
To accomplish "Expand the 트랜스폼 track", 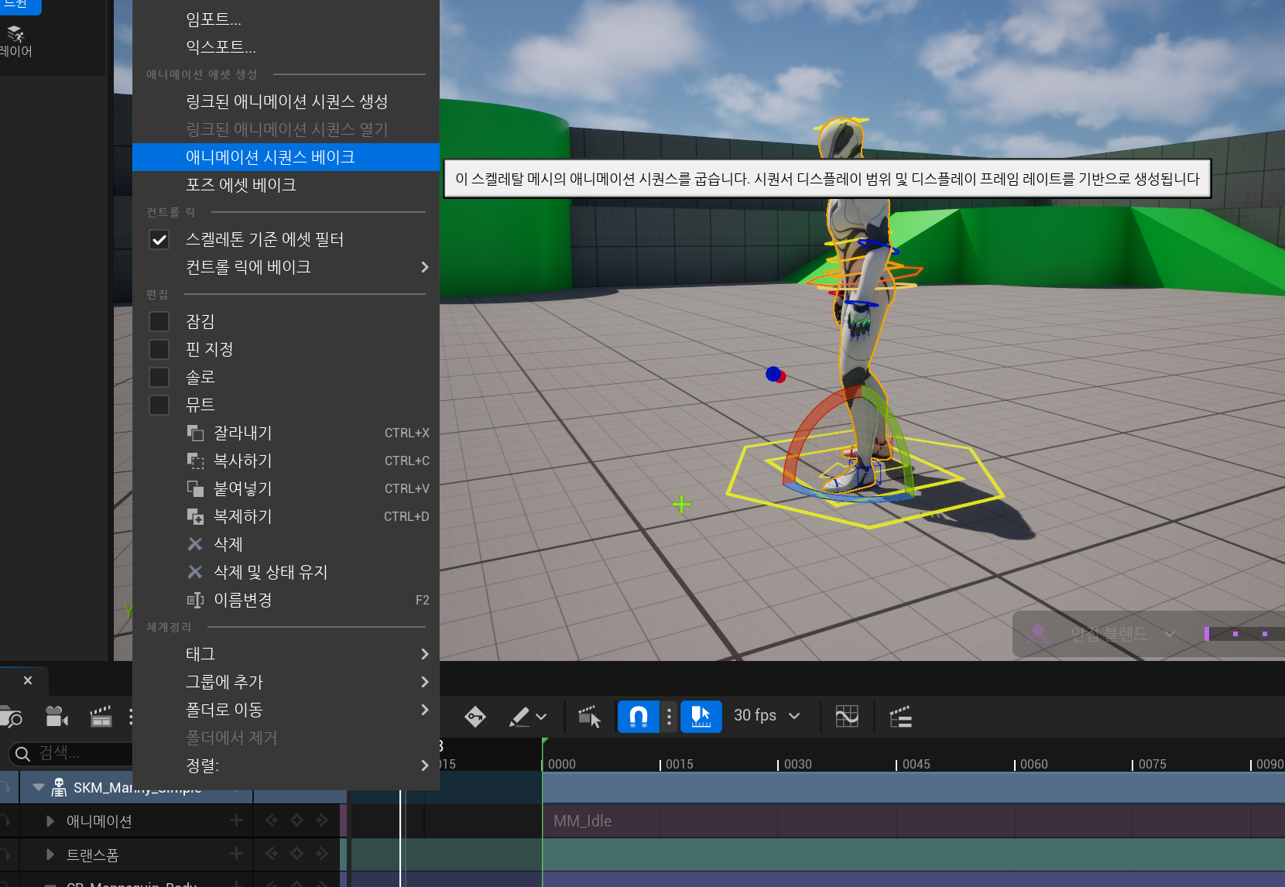I will point(50,855).
